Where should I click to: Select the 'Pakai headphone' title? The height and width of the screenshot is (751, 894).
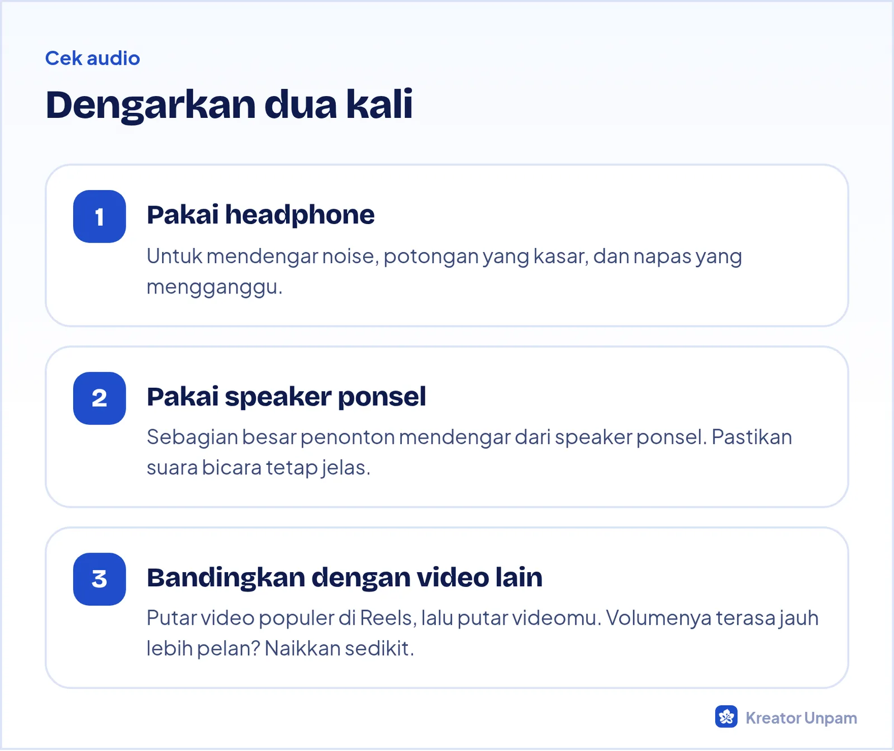tap(260, 215)
